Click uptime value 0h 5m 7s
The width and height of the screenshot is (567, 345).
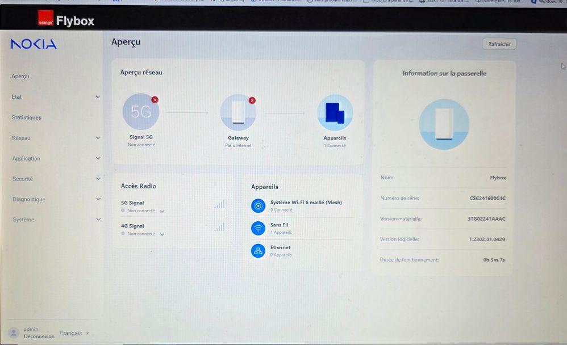coord(494,260)
